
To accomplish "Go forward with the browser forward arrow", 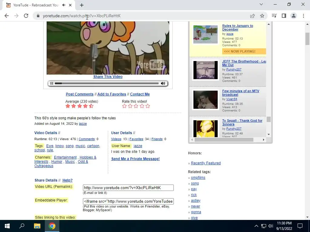I will (16, 16).
